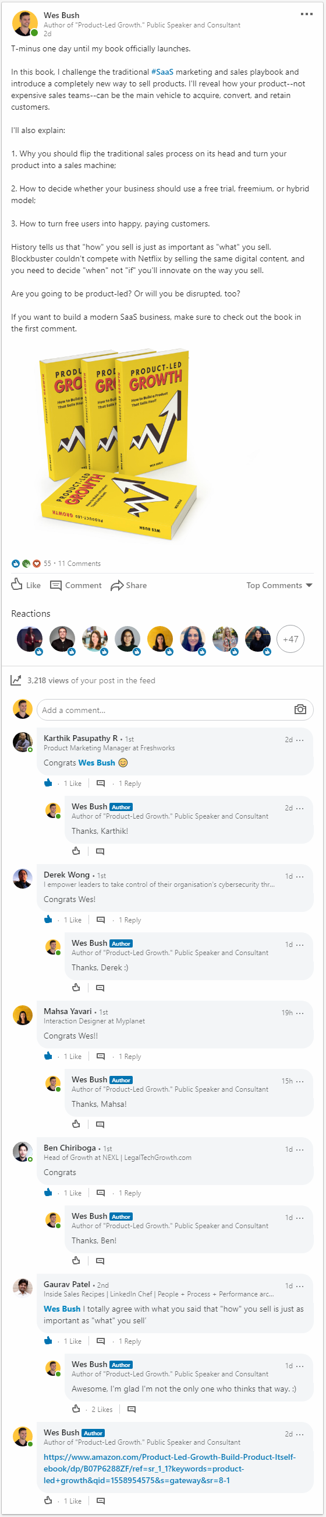Open the Amazon Product-Led Growth book link

point(169,1468)
